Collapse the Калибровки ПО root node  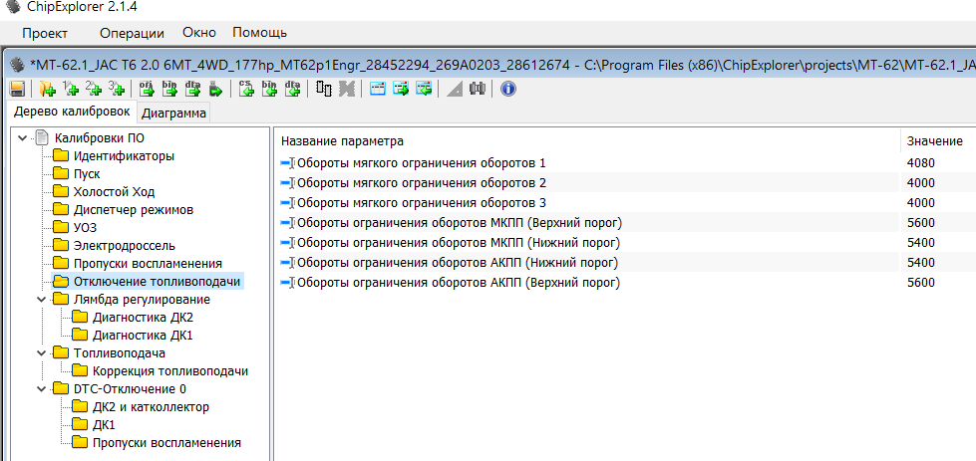point(22,137)
